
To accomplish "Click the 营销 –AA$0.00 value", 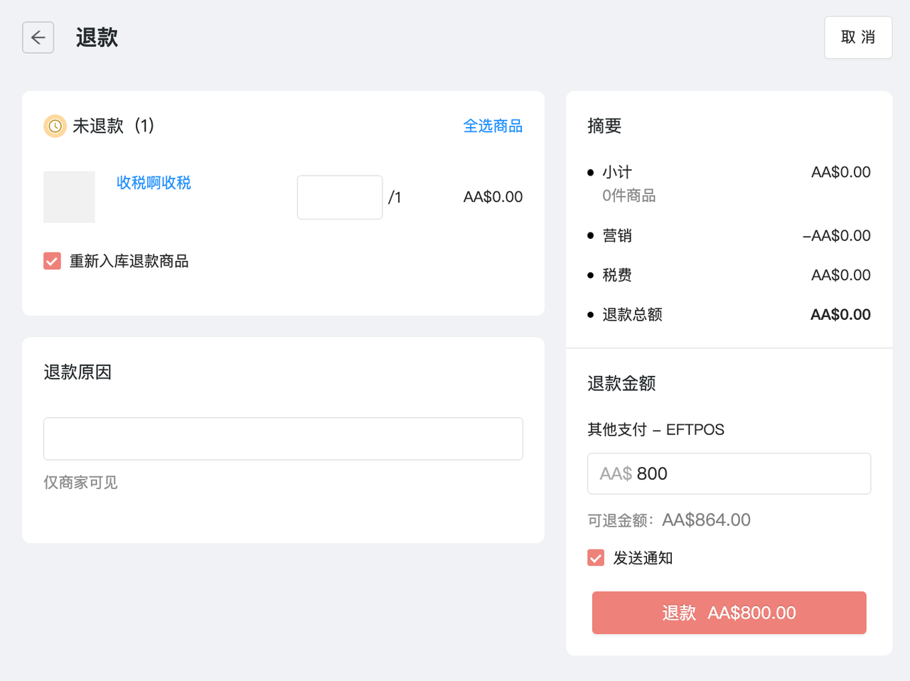I will tap(836, 235).
